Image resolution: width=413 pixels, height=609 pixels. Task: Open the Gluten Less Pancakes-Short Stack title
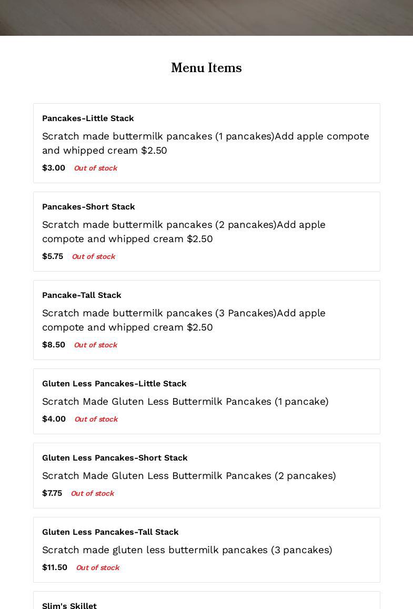pos(115,458)
